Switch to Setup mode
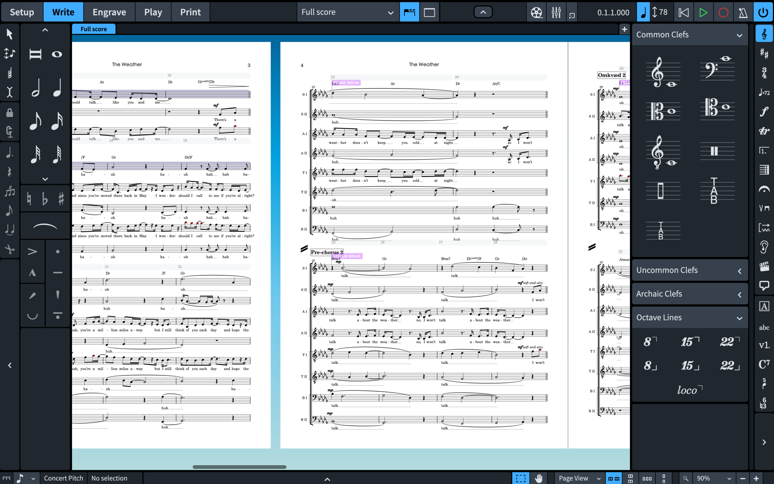Screen dimensions: 774x484 tap(22, 12)
